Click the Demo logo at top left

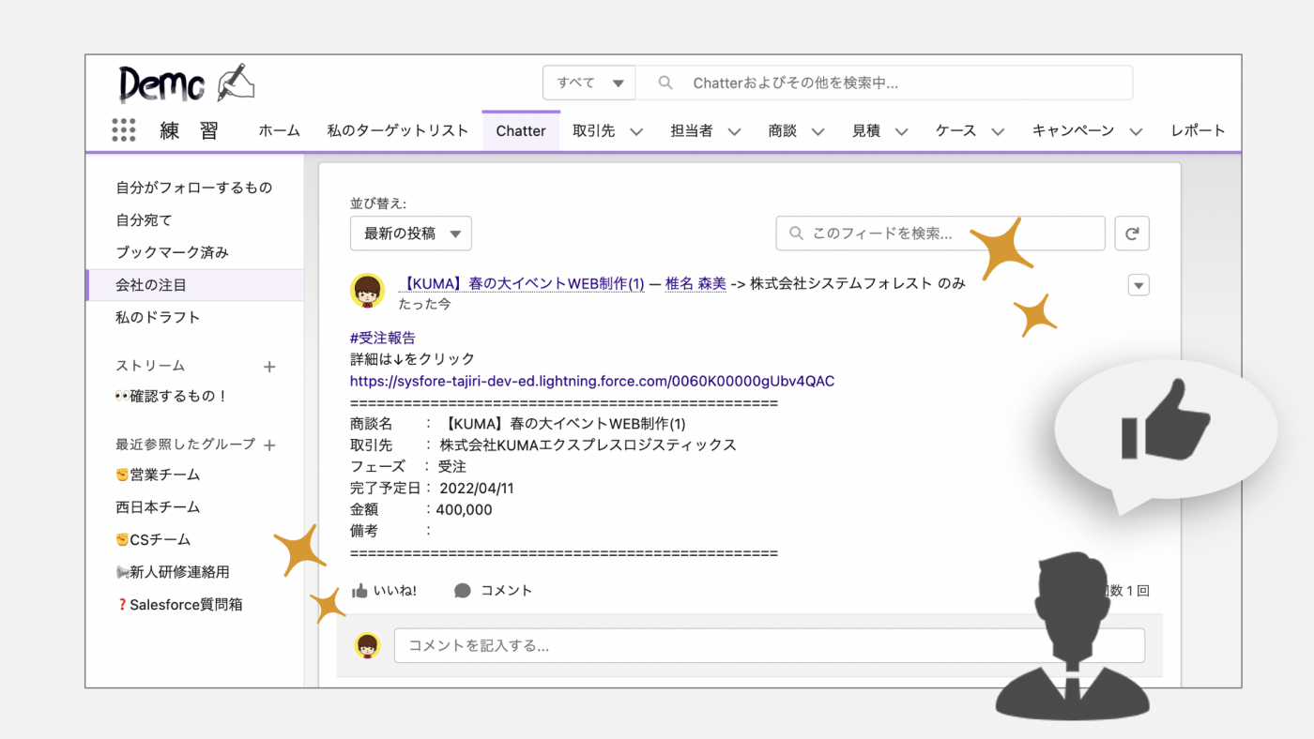187,83
